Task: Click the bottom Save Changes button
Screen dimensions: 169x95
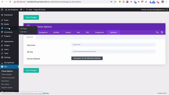Action: tap(31, 70)
